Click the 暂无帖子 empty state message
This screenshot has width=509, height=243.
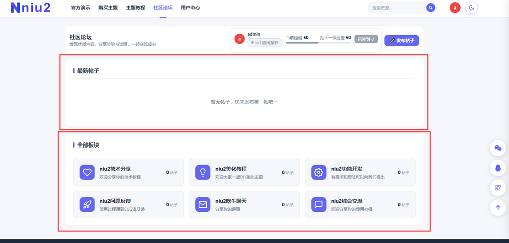244,102
